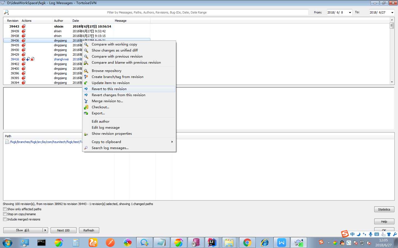Click the Next 100 button
The width and height of the screenshot is (398, 248).
click(x=63, y=230)
